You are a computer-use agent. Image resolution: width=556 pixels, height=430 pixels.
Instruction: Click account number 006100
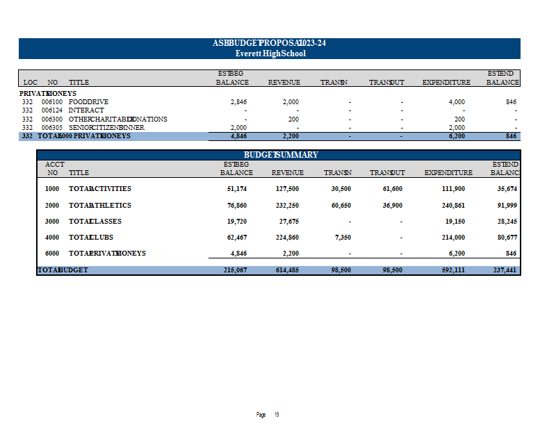51,101
